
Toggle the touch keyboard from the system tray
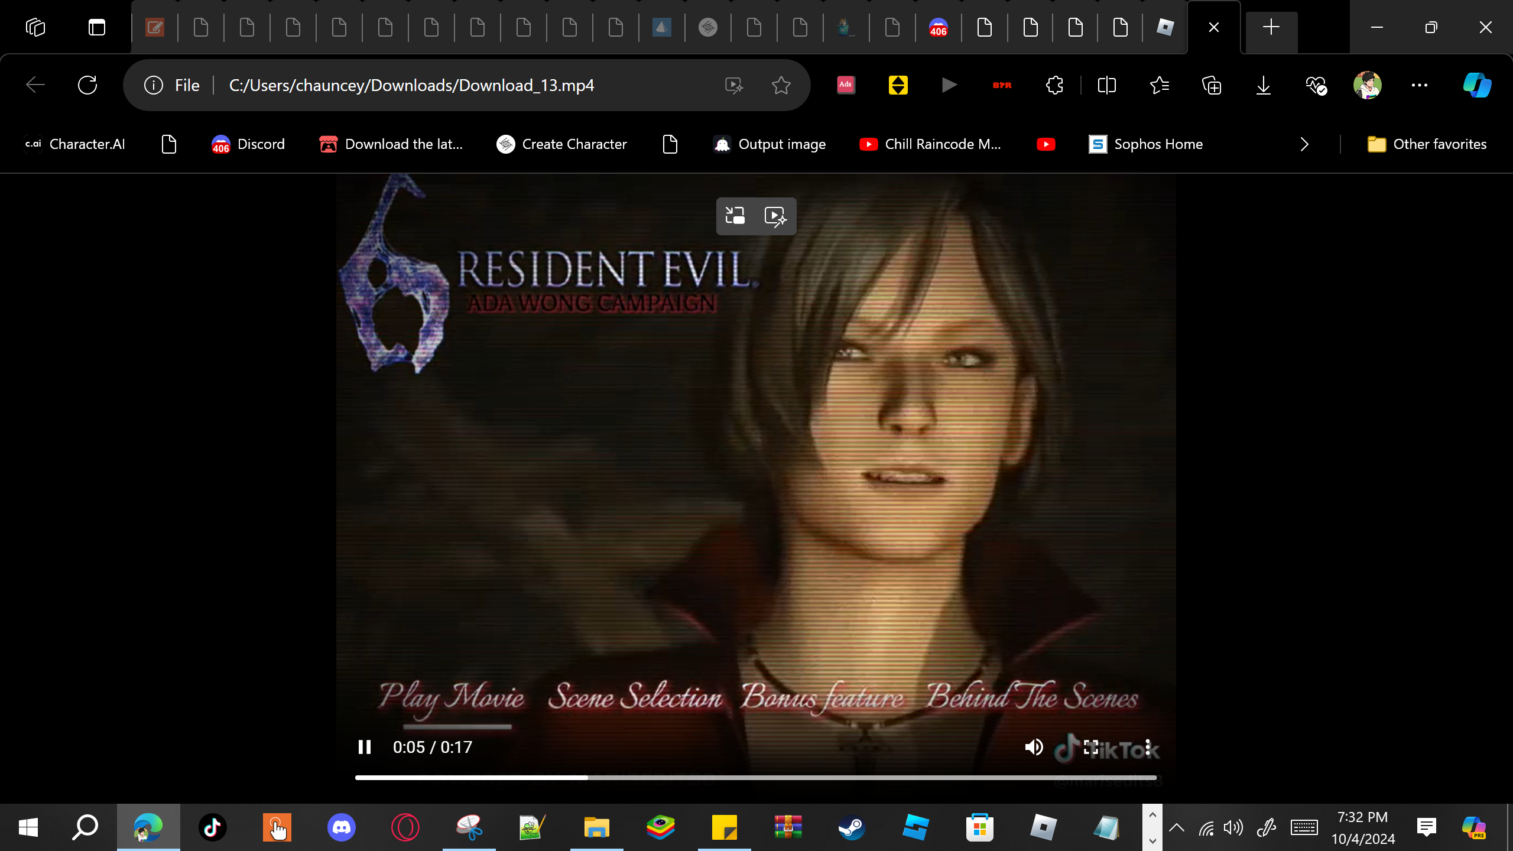tap(1304, 827)
